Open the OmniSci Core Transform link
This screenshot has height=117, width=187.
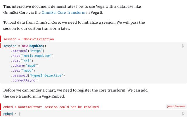pos(63,13)
